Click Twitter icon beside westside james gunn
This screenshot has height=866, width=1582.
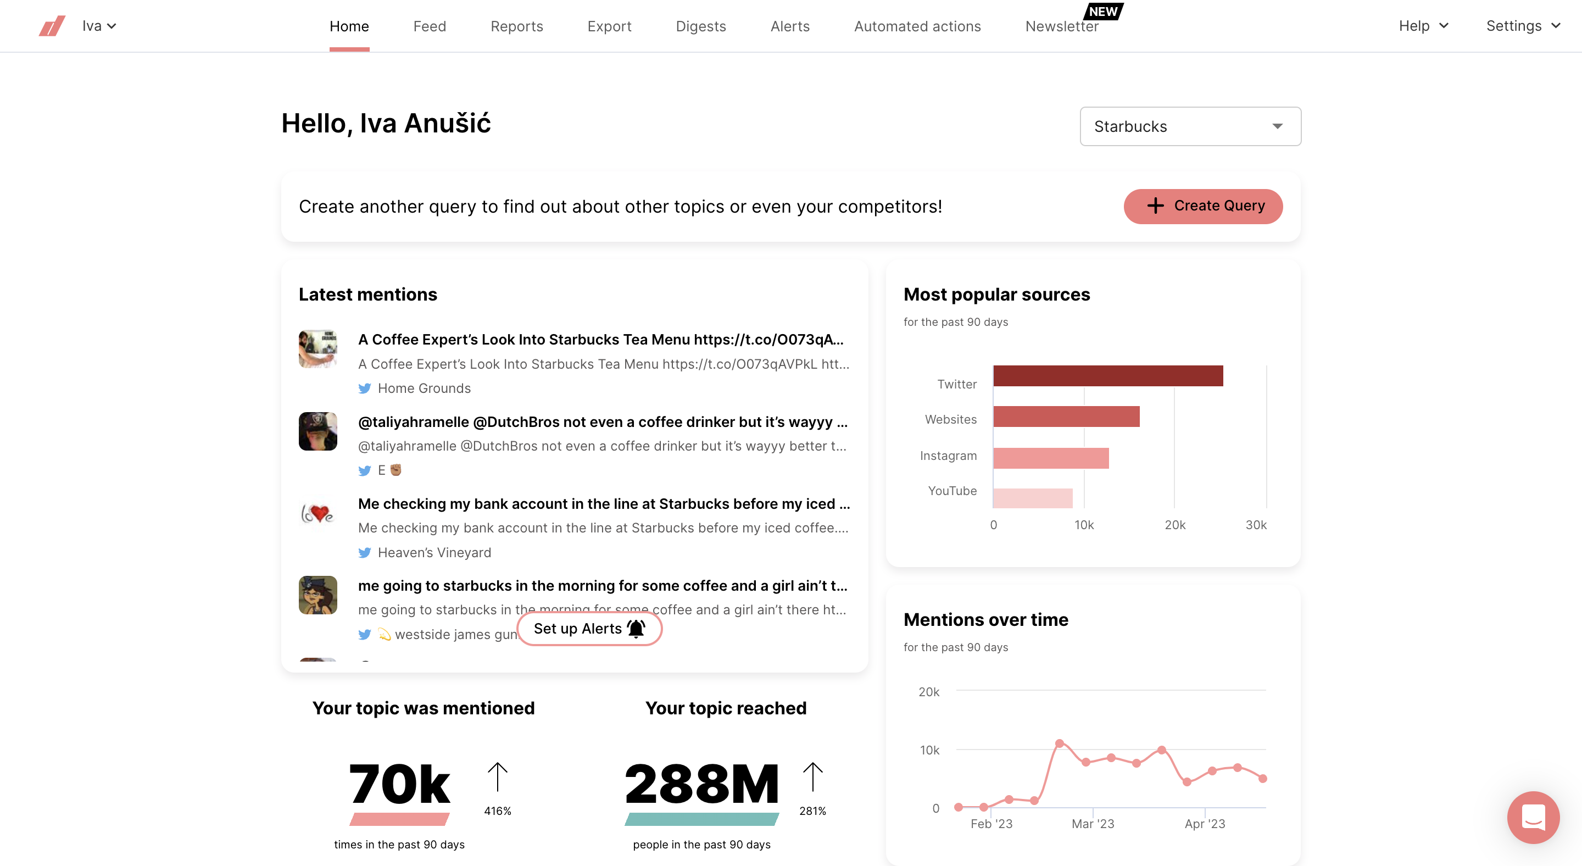(x=364, y=635)
